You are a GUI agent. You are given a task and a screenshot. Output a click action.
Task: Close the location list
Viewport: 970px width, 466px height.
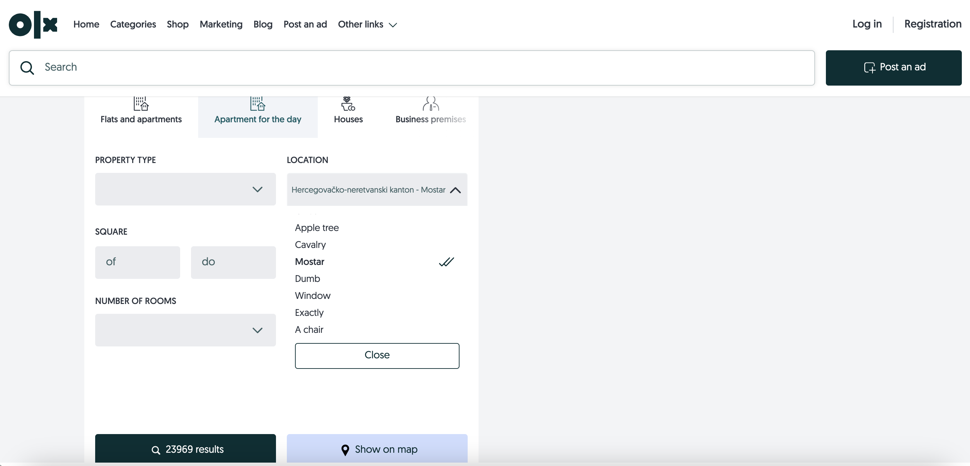click(x=377, y=355)
